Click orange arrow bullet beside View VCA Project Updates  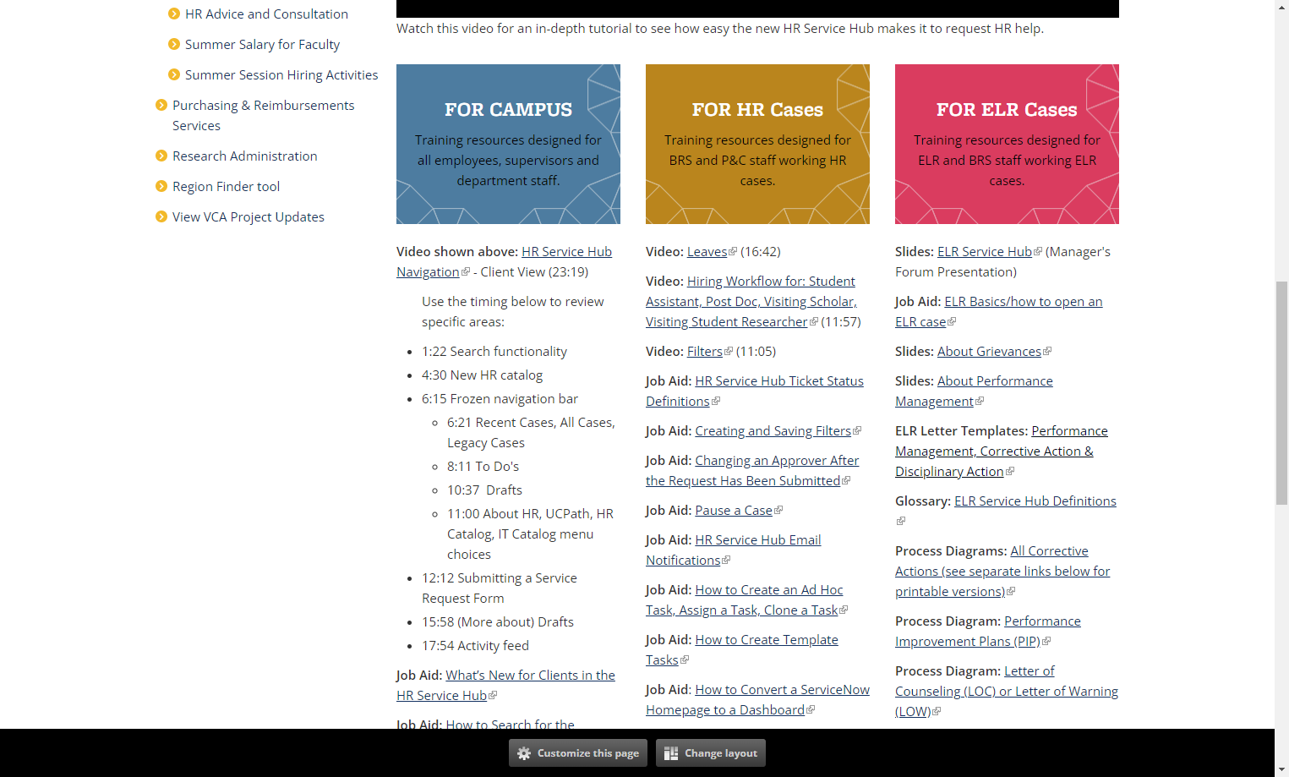[161, 216]
